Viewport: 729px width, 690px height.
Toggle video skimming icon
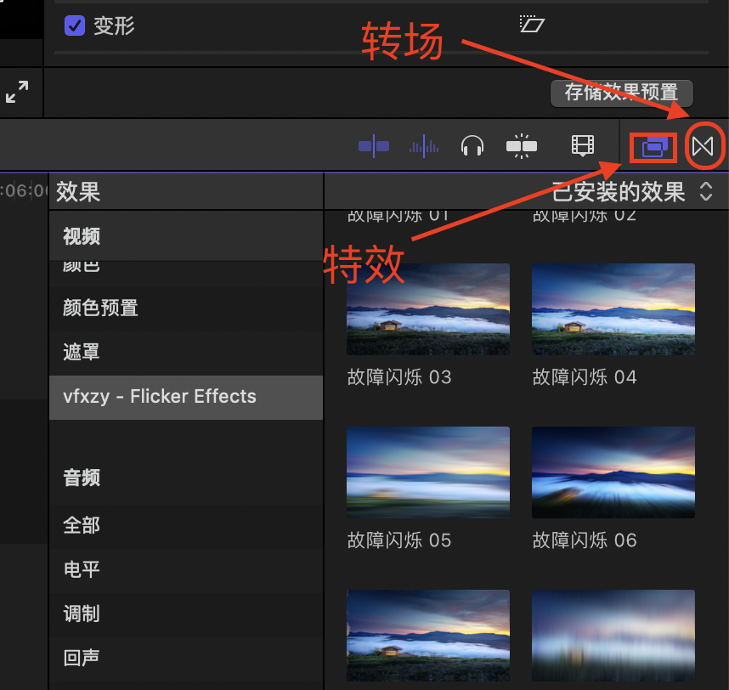point(373,146)
